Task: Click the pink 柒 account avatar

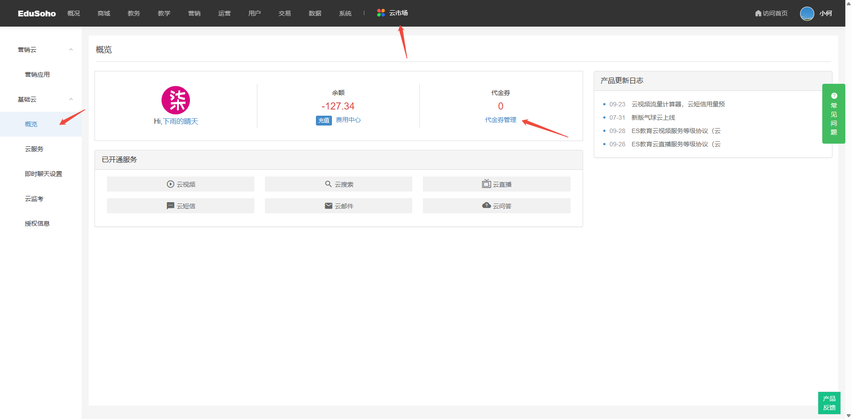Action: 176,100
